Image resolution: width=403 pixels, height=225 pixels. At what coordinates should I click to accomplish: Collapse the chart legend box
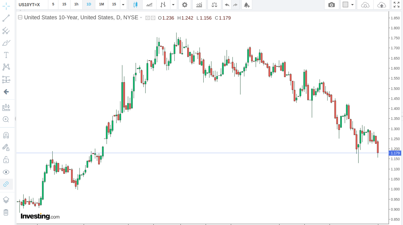point(20,18)
